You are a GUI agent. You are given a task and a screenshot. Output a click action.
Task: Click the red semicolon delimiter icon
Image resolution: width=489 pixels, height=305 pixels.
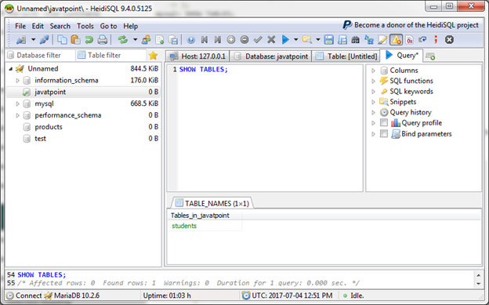(x=436, y=40)
